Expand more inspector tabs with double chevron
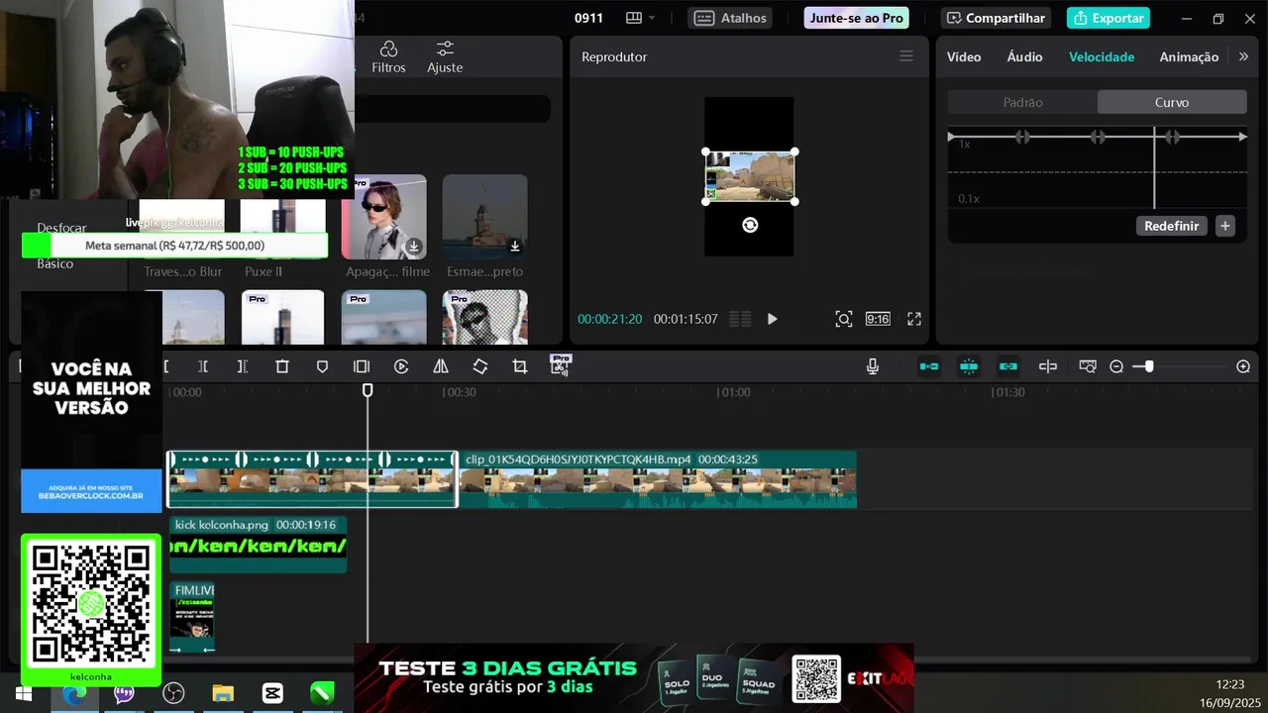This screenshot has width=1268, height=713. pos(1243,57)
